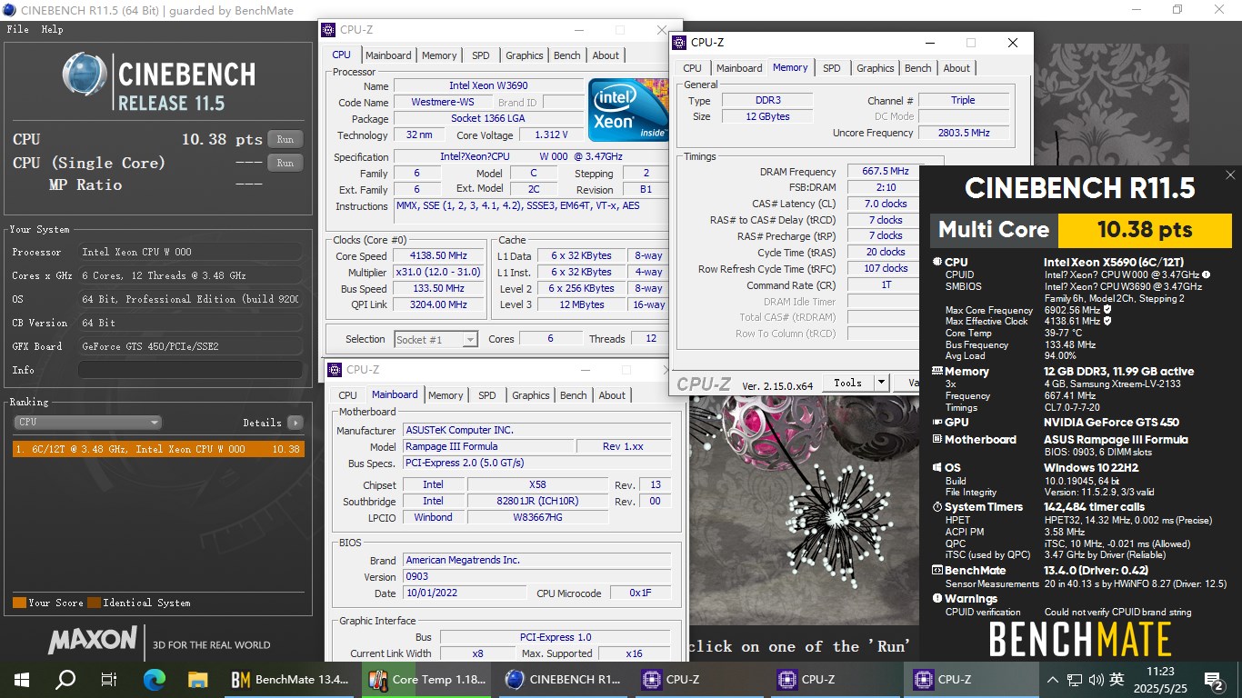Click the yellow 10.38 pts score box
Screen dimensions: 1242x698
[1145, 230]
